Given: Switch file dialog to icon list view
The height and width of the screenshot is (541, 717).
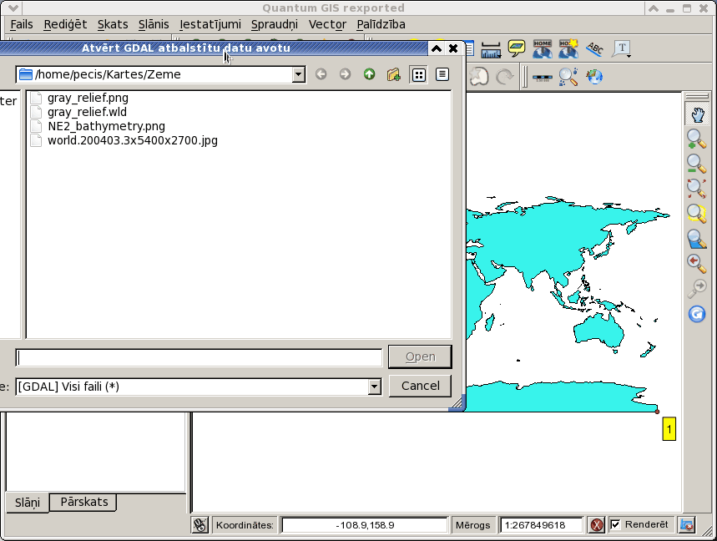Looking at the screenshot, I should [418, 75].
